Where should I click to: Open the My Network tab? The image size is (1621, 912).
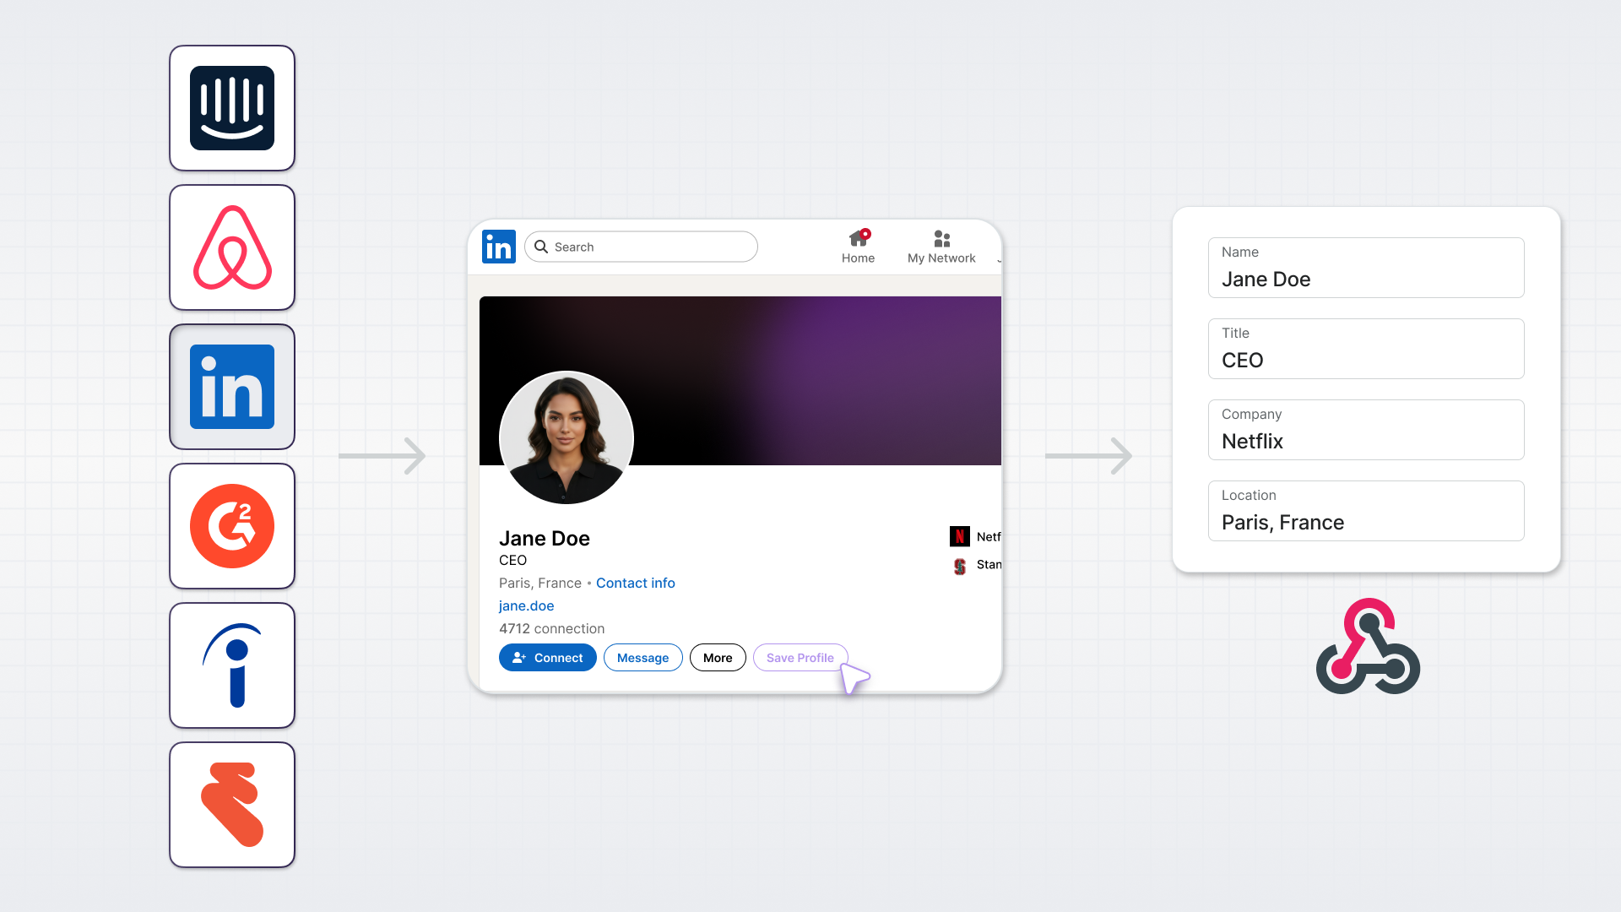click(x=941, y=247)
